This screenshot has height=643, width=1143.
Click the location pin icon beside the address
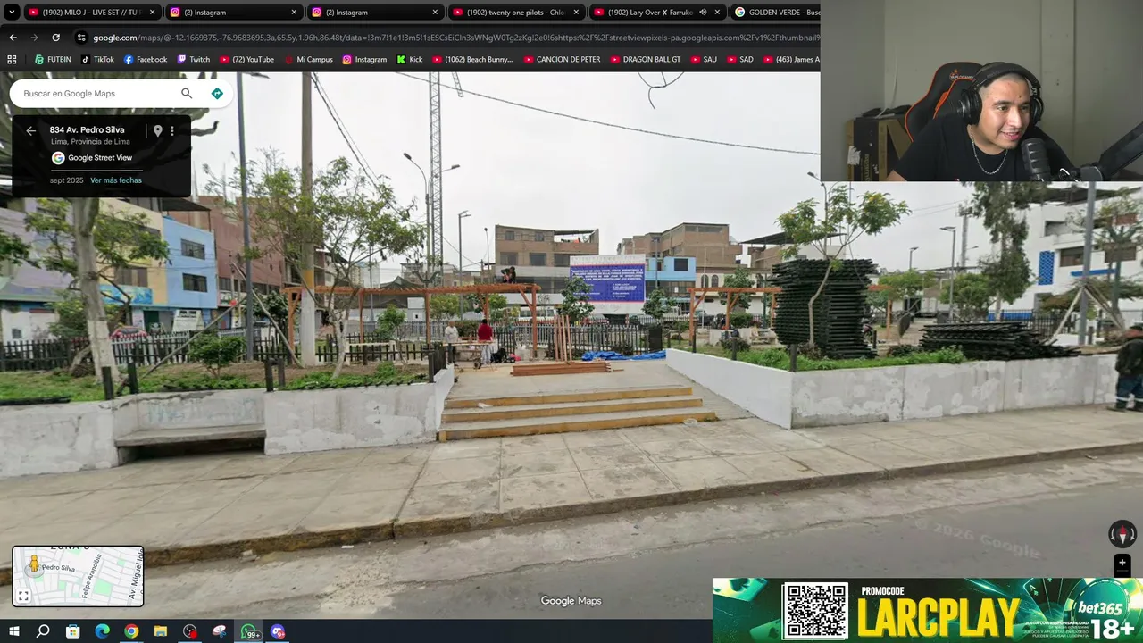tap(157, 130)
